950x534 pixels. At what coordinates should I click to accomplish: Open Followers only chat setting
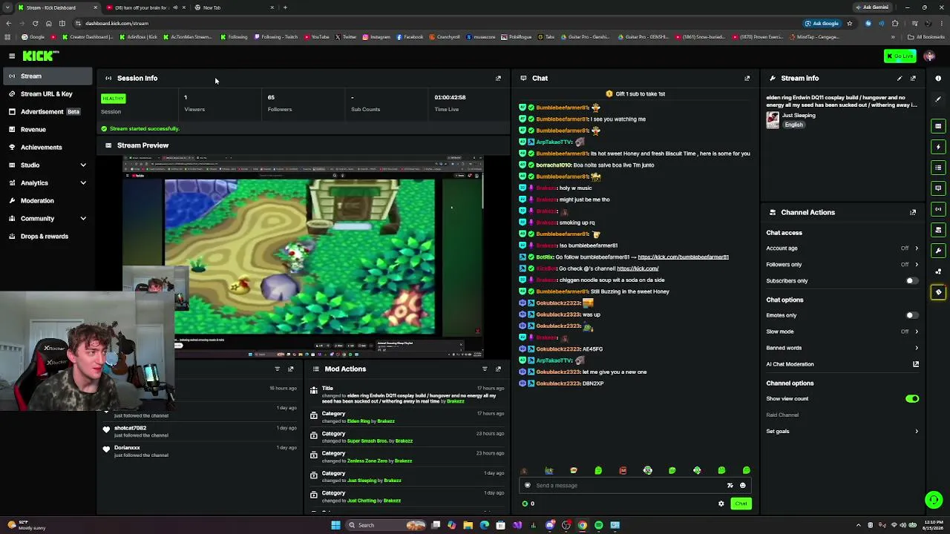coord(842,265)
